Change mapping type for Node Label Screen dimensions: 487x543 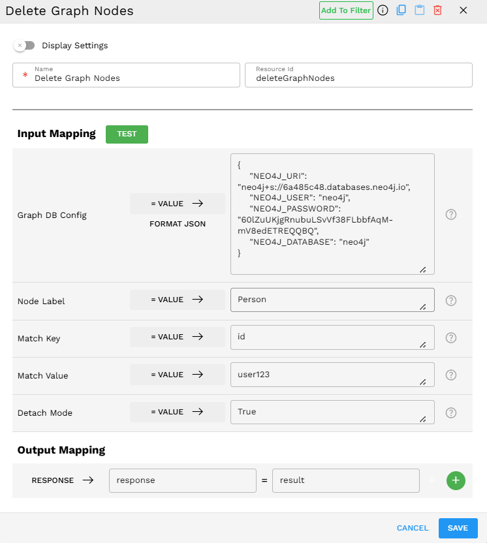pyautogui.click(x=178, y=300)
